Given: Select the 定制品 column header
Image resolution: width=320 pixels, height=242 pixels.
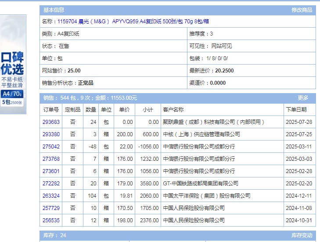Looking at the screenshot, I should tap(73, 110).
